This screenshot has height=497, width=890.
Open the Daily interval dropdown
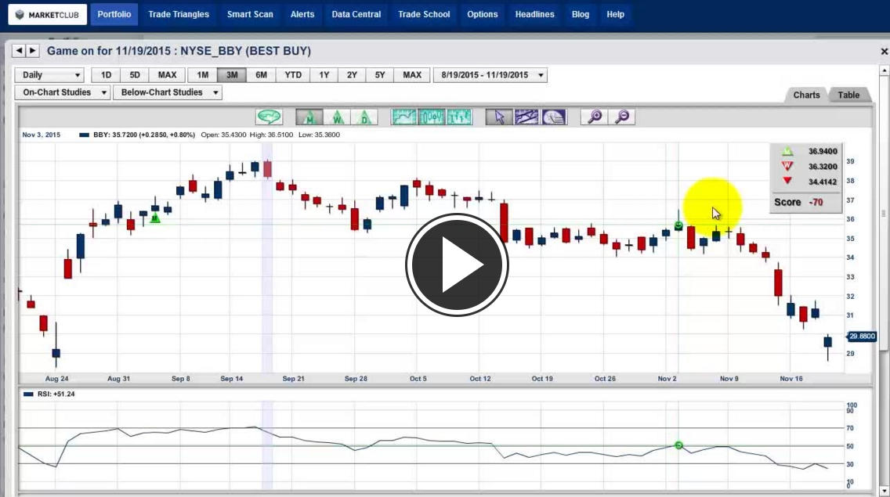click(49, 75)
